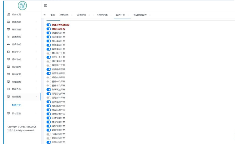This screenshot has height=150, width=235.
Task: Switch to the 充值游戏 tab
Action: click(x=81, y=15)
